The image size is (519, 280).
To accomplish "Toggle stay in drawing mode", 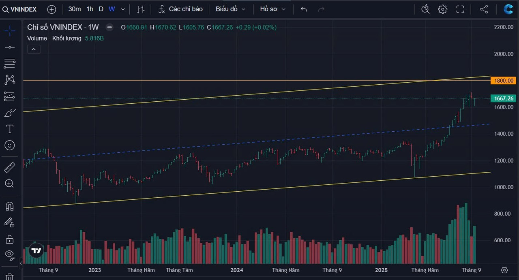I will click(10, 222).
